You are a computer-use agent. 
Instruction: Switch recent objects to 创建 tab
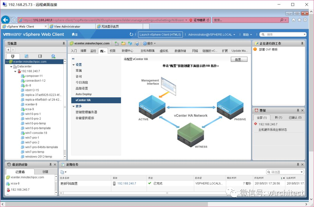click(x=45, y=172)
